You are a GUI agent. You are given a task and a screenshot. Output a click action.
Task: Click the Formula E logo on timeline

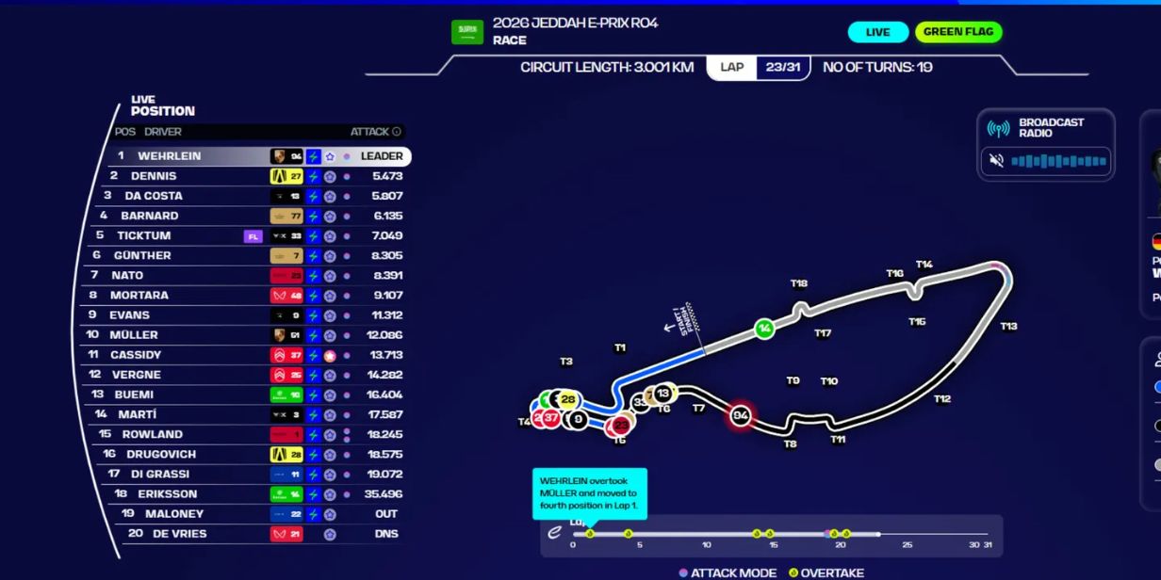(x=555, y=533)
